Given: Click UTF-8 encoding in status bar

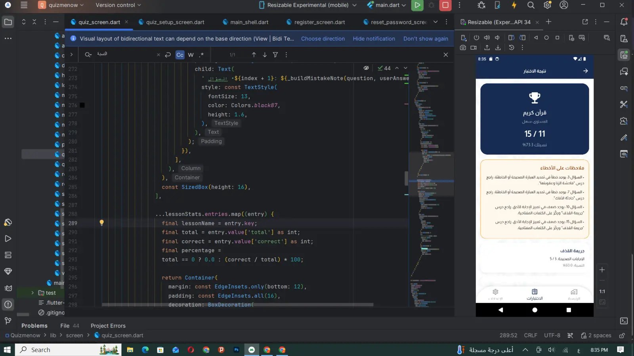Looking at the screenshot, I should (552, 335).
